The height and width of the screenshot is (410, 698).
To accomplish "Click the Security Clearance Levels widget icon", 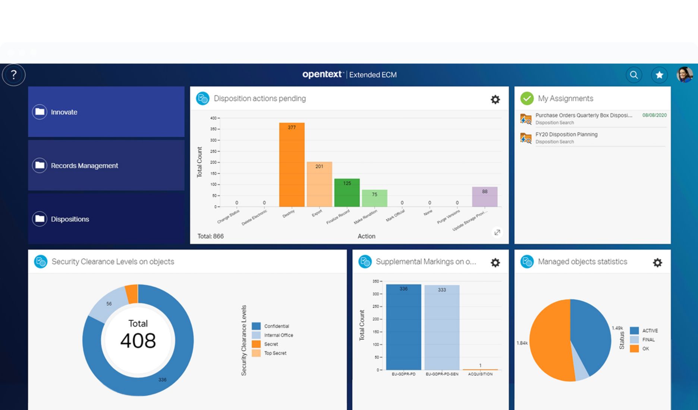I will click(41, 262).
